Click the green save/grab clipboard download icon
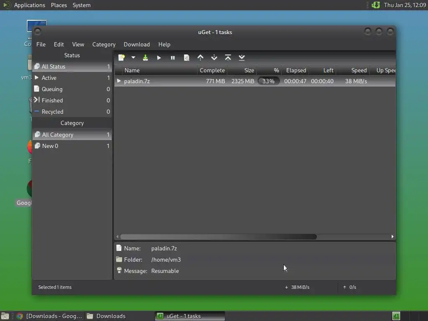This screenshot has height=321, width=428. tap(145, 58)
